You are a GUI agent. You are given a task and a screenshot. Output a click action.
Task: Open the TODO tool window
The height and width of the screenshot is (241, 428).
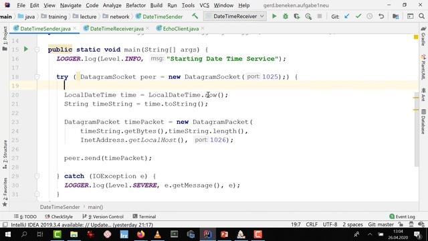[x=25, y=216]
